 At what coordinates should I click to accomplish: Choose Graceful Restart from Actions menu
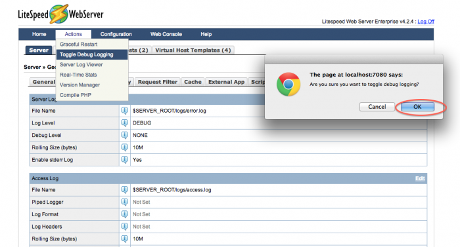pyautogui.click(x=92, y=44)
